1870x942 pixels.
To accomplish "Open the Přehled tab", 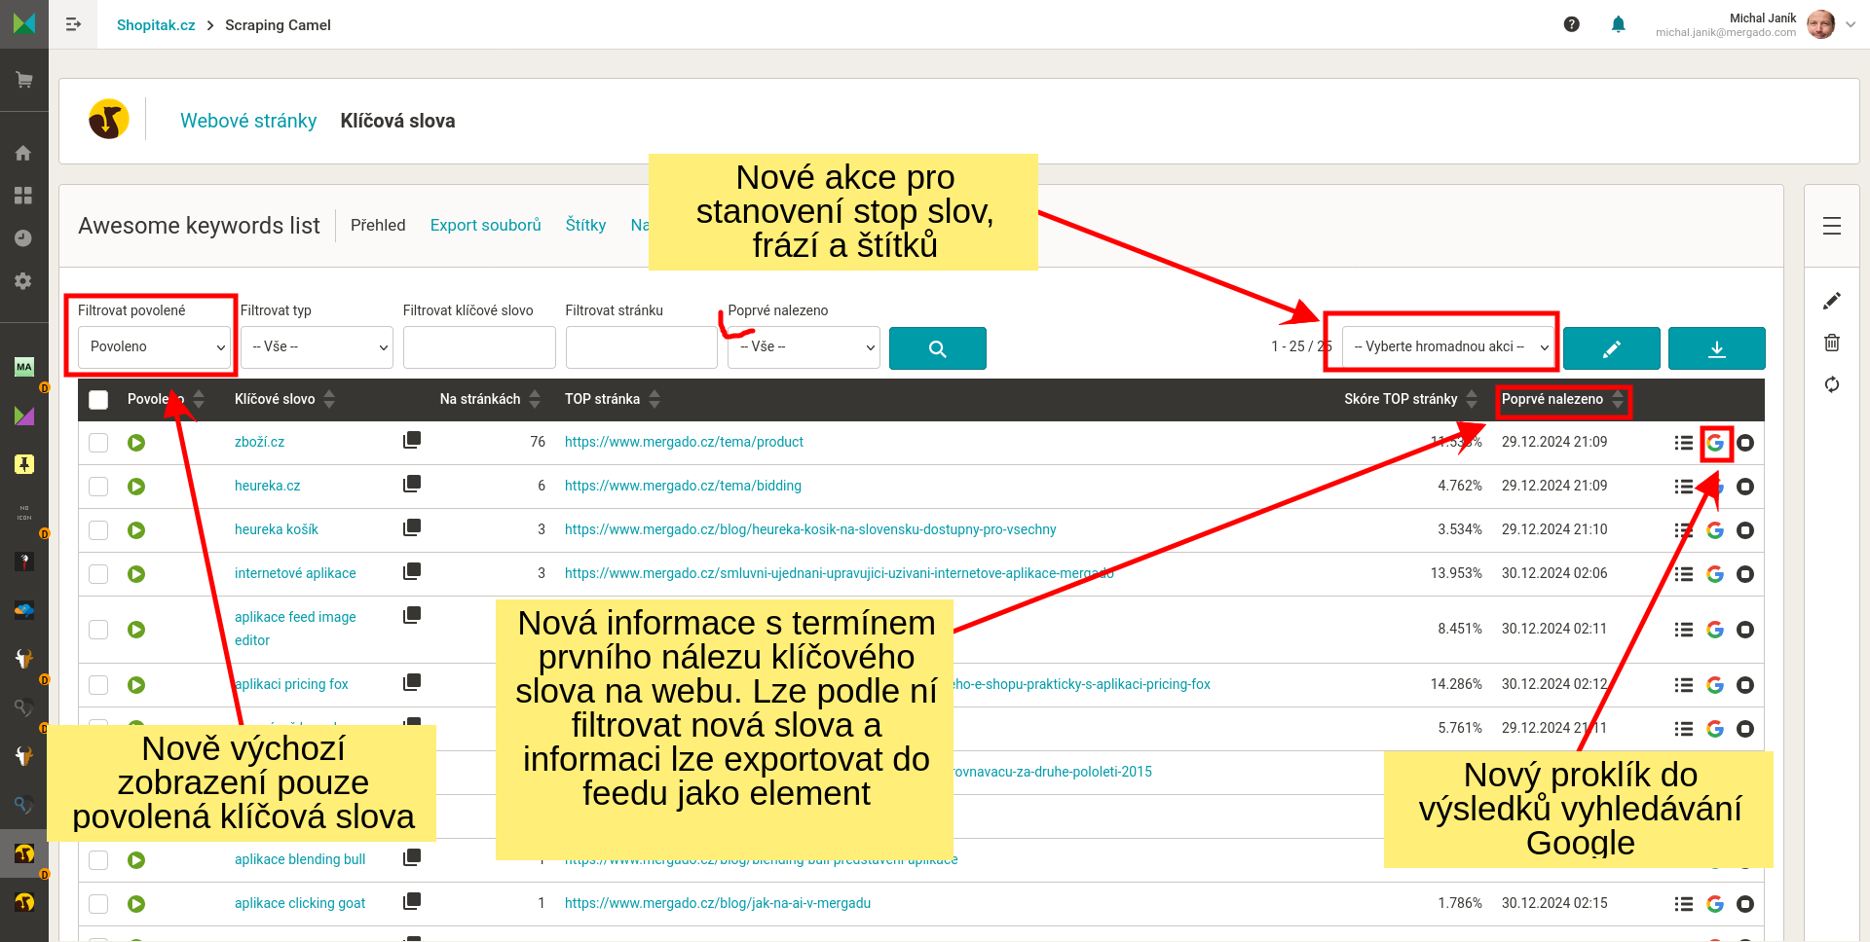I will [378, 225].
